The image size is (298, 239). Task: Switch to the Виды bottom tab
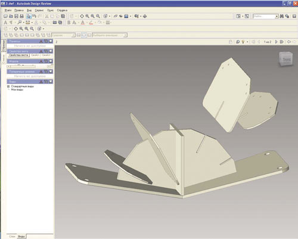(x=21, y=237)
